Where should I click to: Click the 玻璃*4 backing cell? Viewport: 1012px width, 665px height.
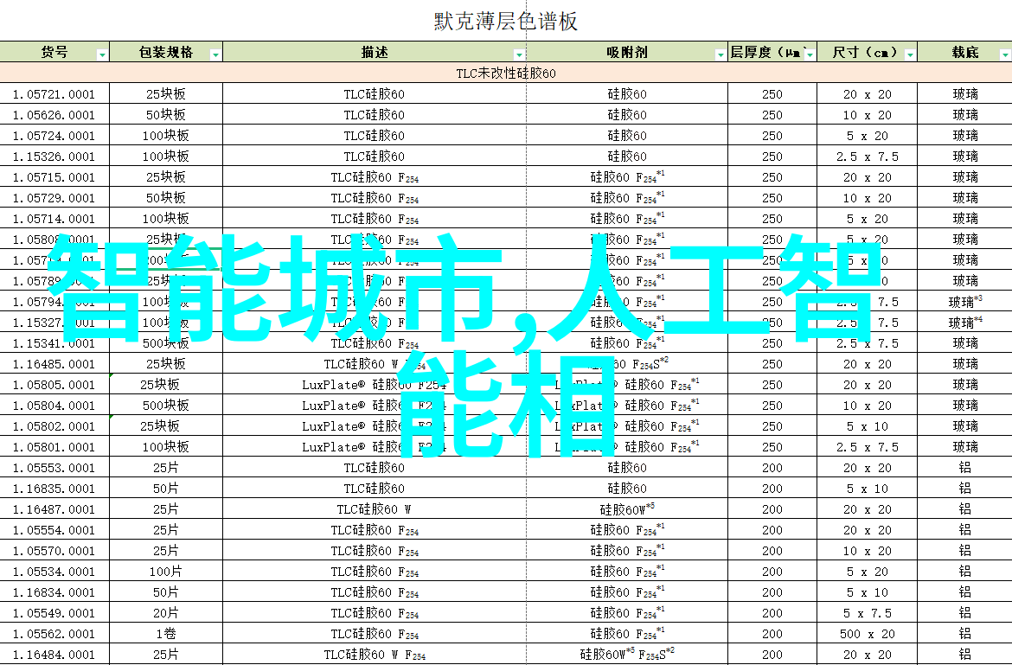click(965, 323)
